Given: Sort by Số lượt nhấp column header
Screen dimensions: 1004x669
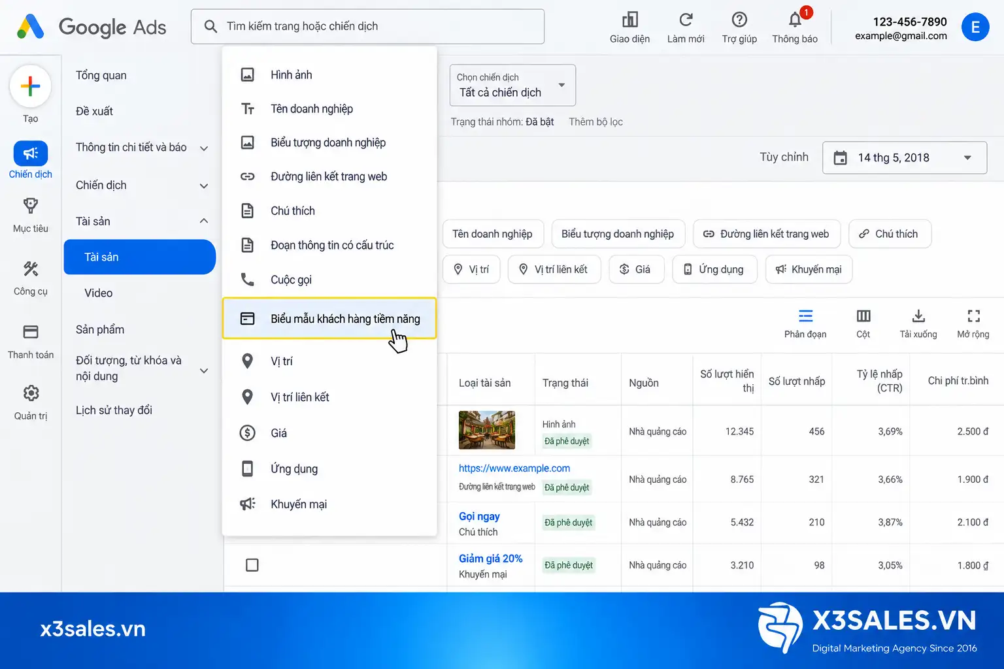Looking at the screenshot, I should (x=796, y=381).
